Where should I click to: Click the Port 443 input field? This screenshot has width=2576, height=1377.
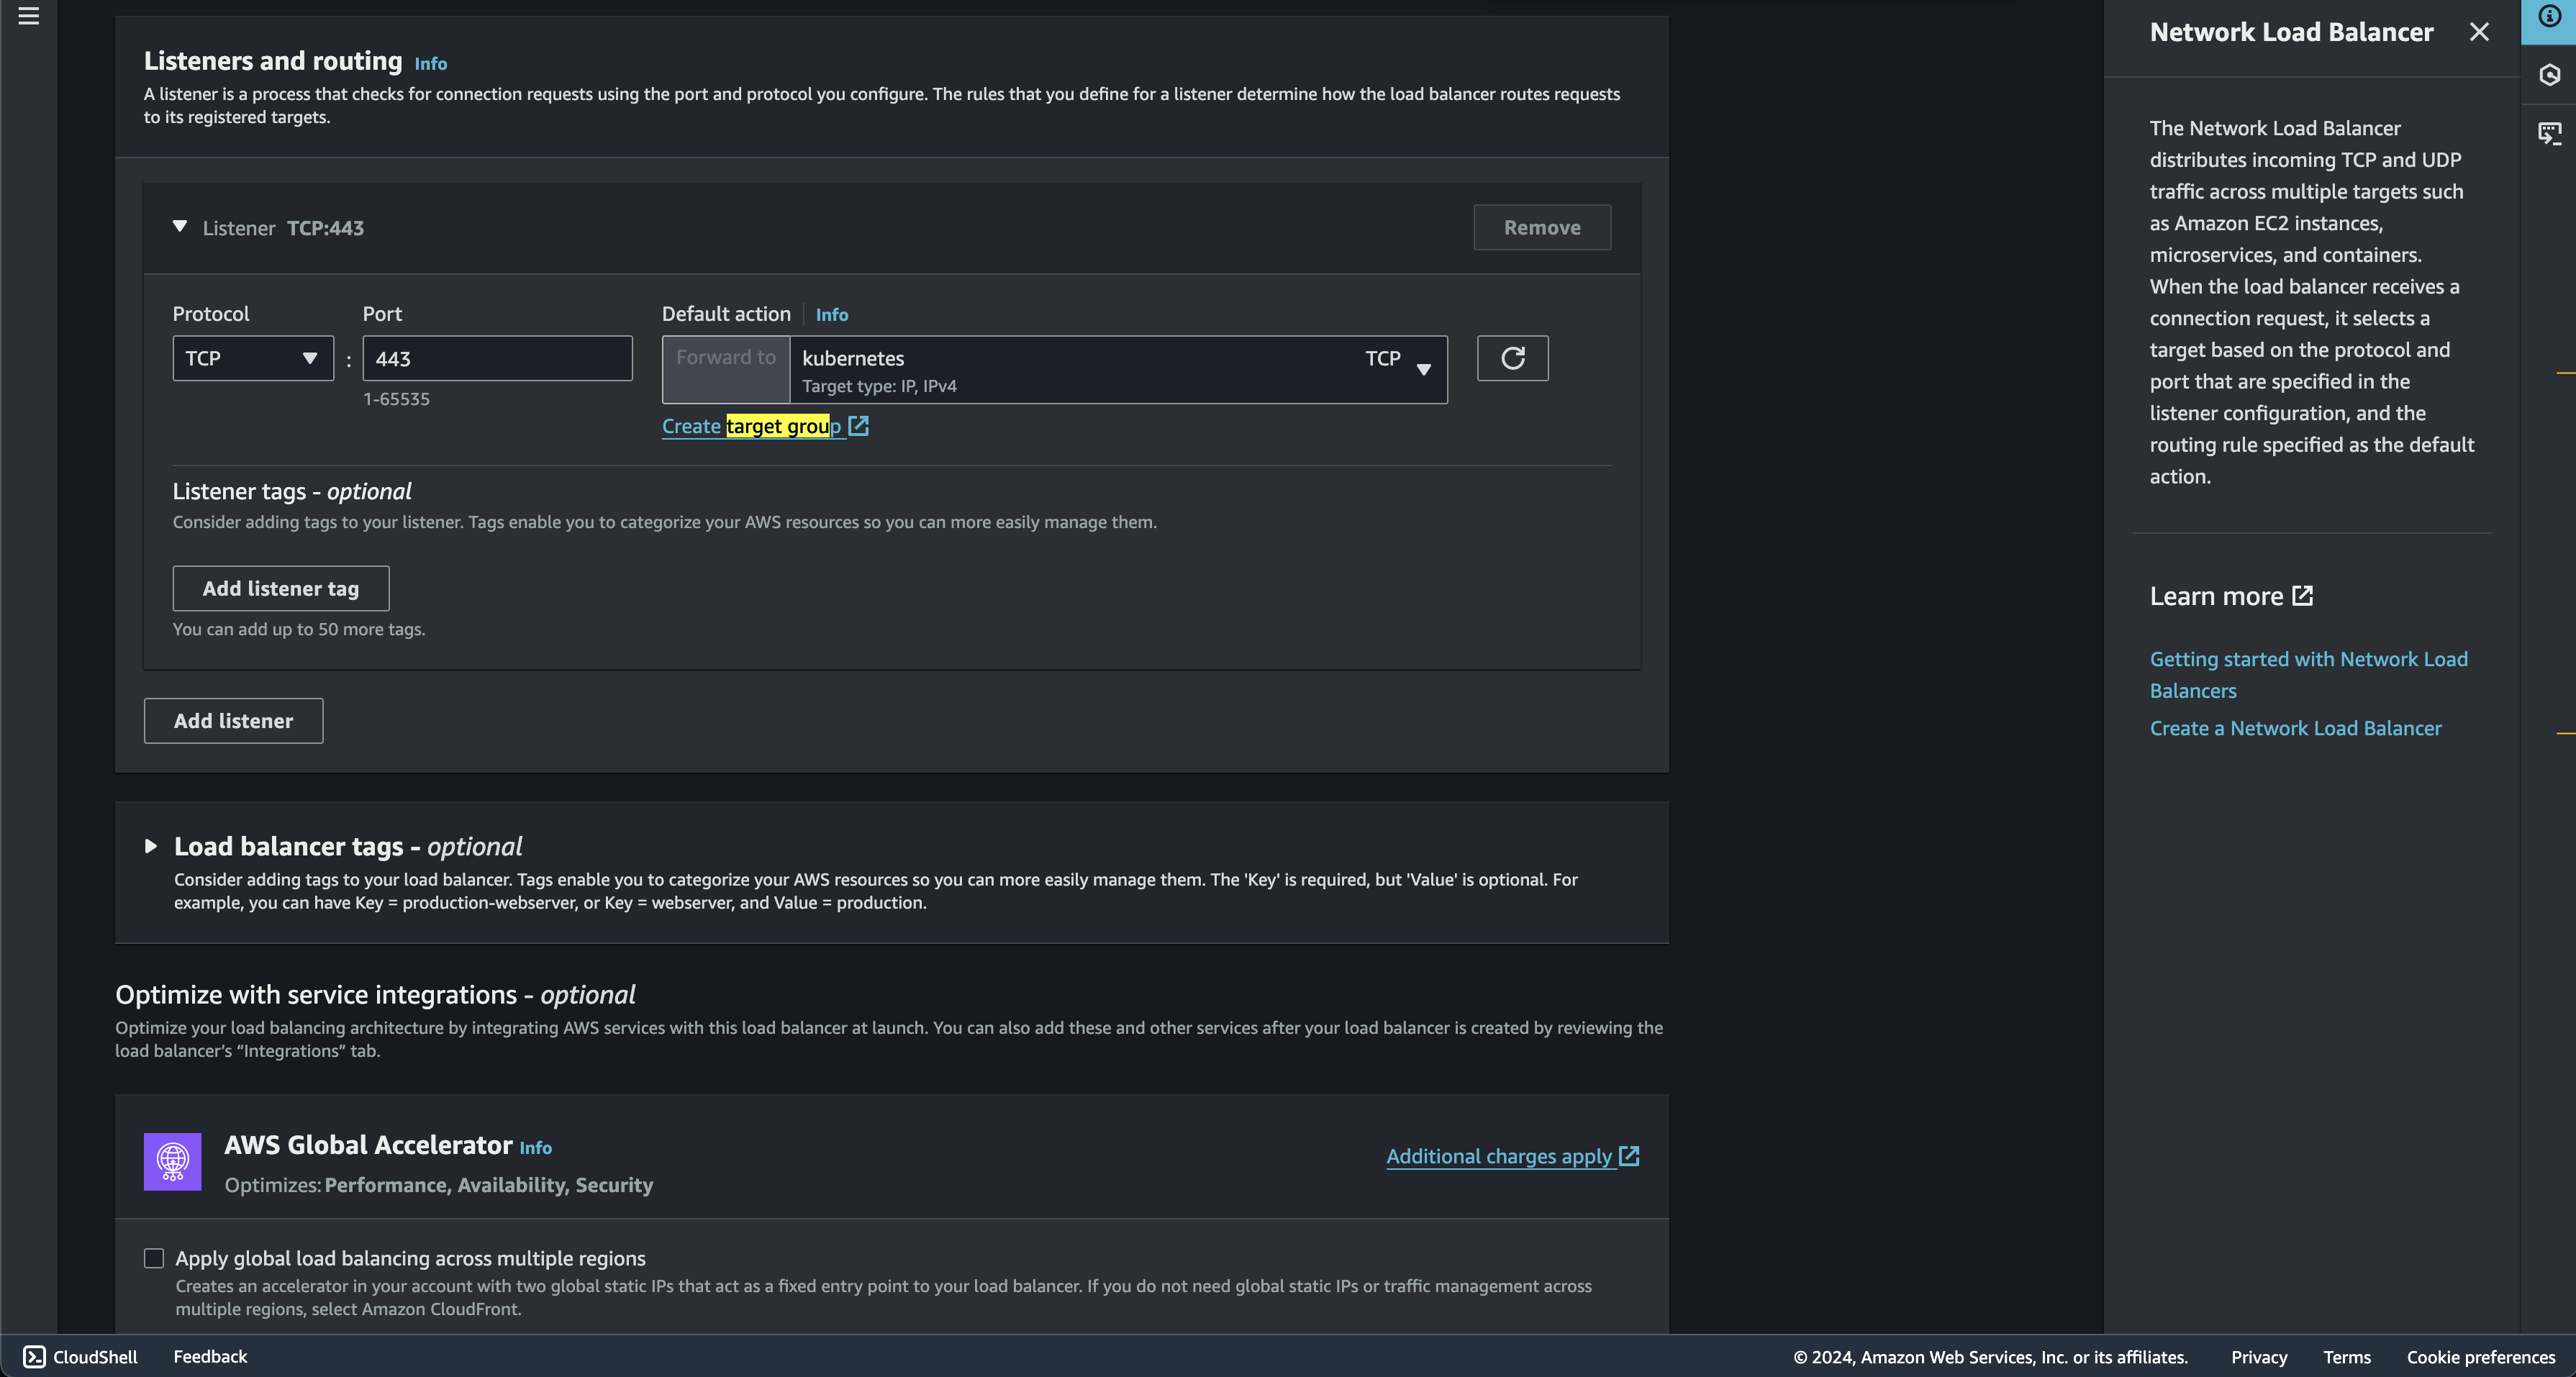(x=497, y=358)
